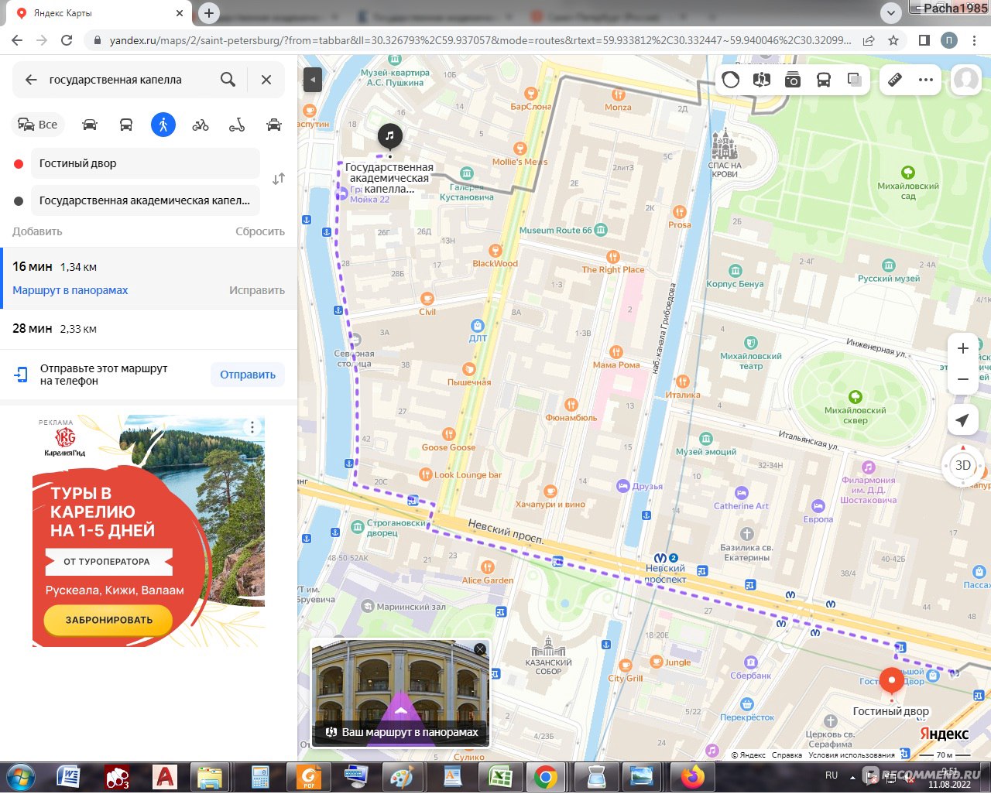Open new browser tab with plus button

click(x=209, y=13)
